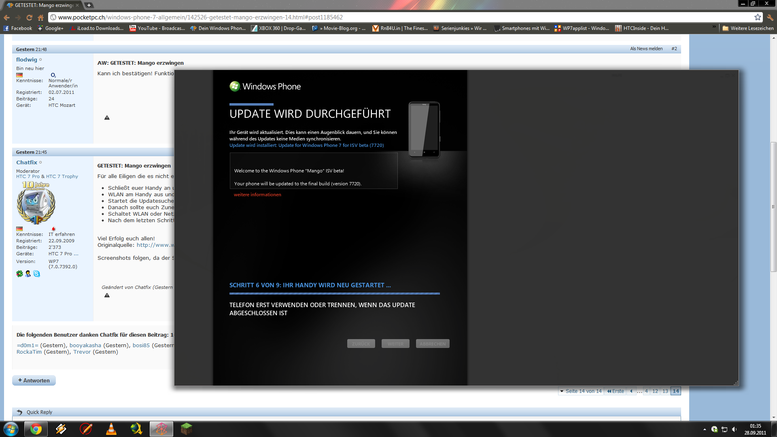The image size is (777, 437).
Task: Click the HTC 7 Pro link under Chatfix
Action: 28,176
